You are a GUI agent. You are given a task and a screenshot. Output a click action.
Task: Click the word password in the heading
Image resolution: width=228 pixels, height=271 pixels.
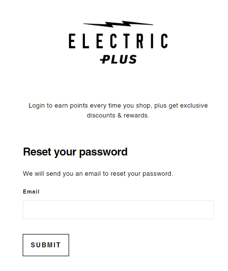coord(103,153)
